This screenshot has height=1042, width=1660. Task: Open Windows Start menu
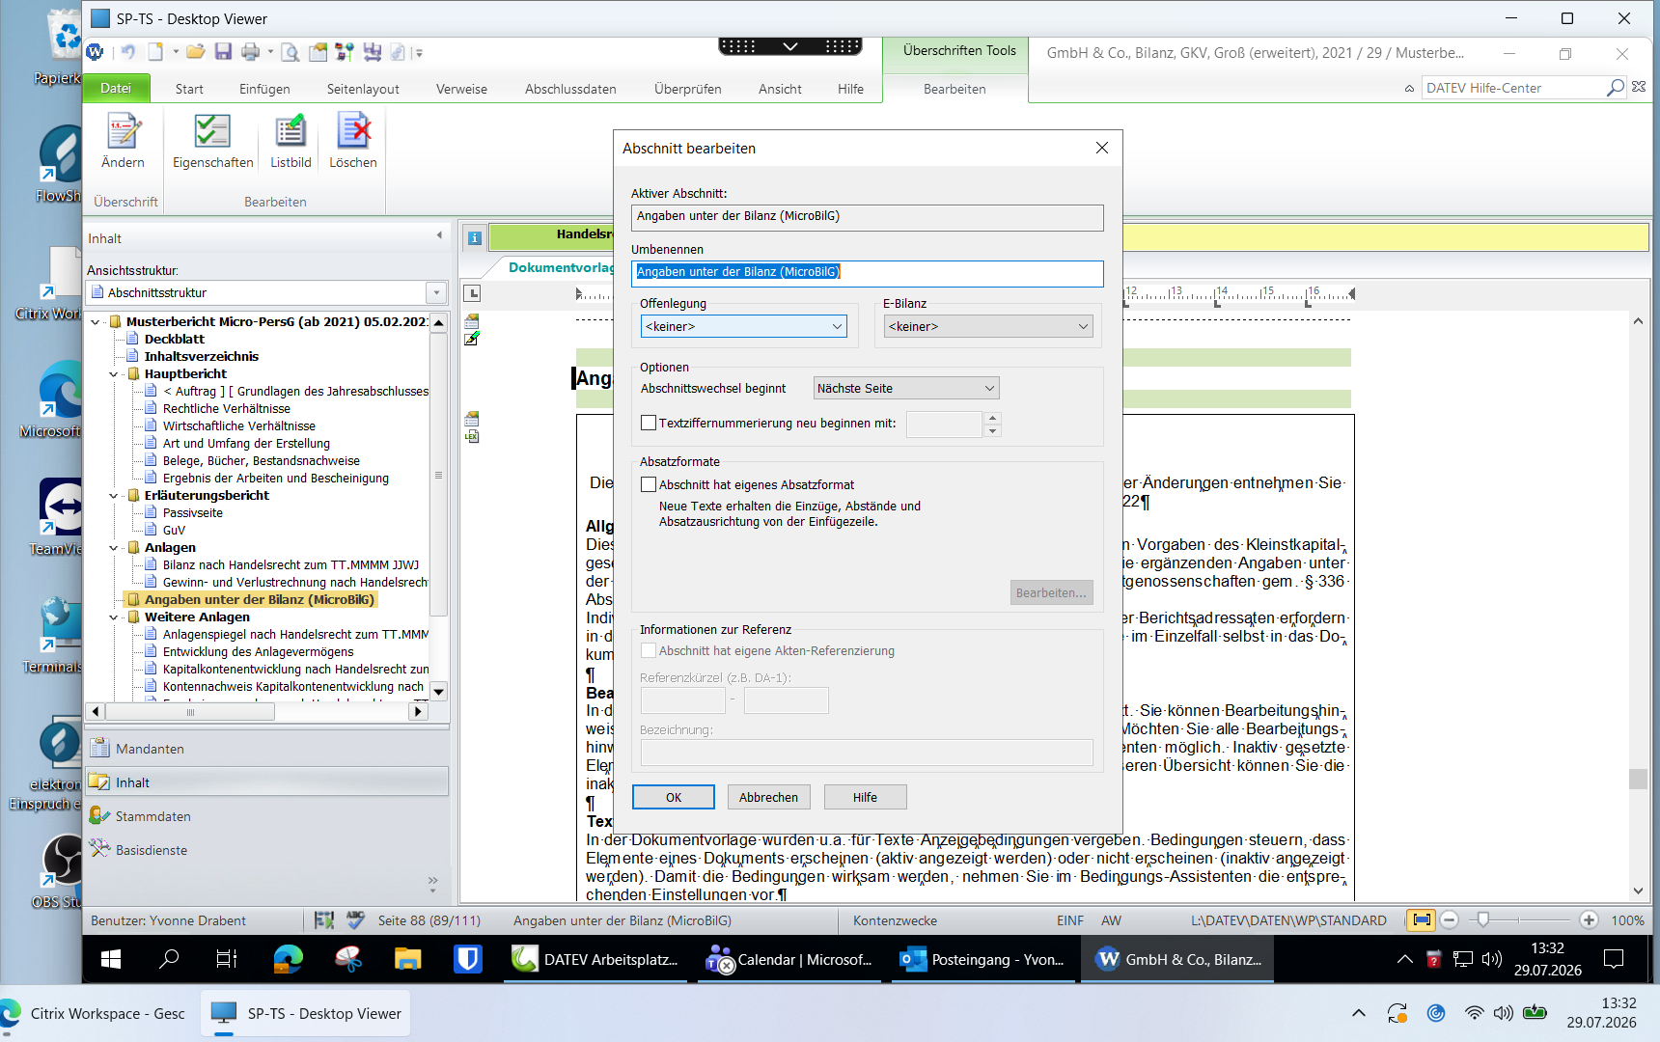(111, 959)
